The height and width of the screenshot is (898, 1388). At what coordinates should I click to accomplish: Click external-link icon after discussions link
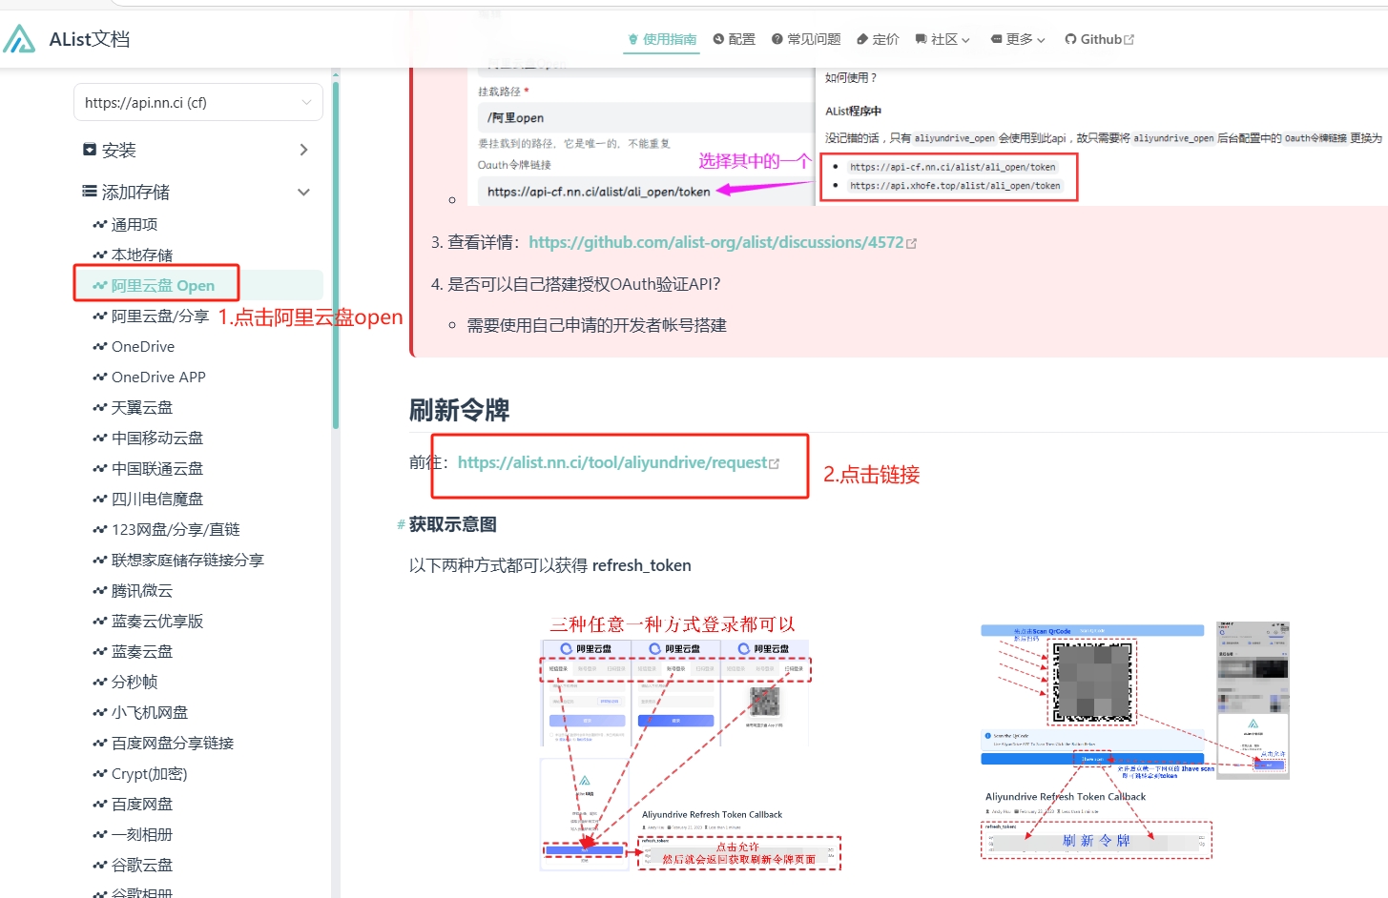point(911,243)
